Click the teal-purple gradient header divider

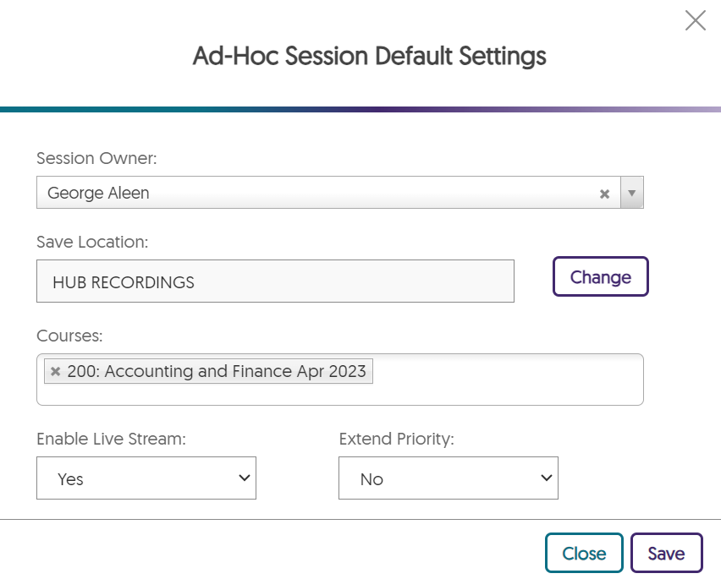tap(360, 109)
